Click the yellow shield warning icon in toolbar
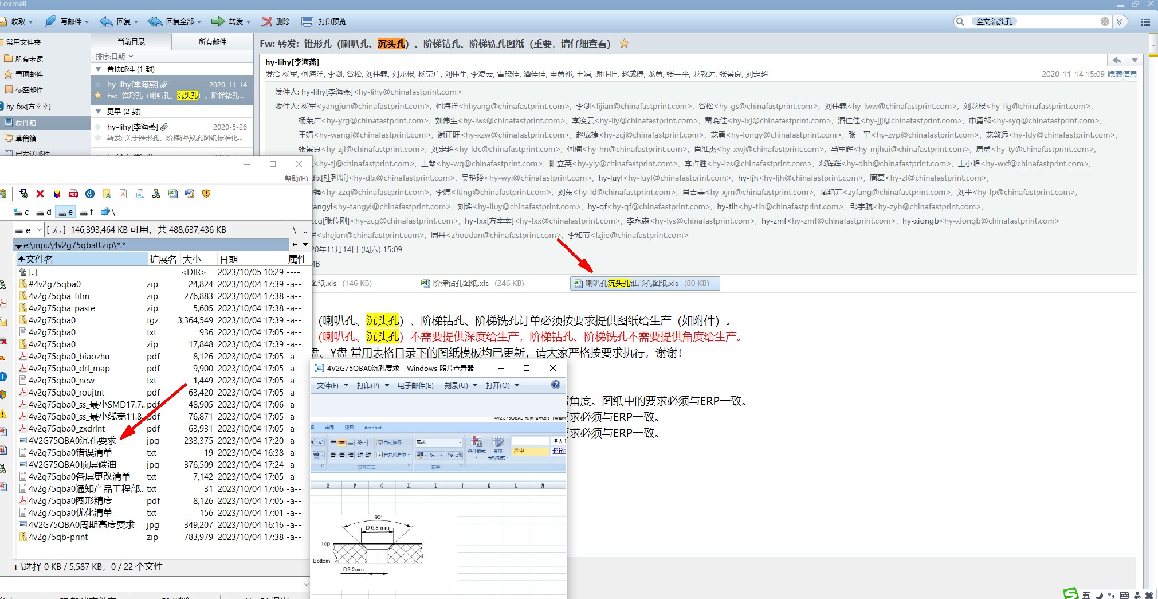The width and height of the screenshot is (1158, 599). point(206,194)
